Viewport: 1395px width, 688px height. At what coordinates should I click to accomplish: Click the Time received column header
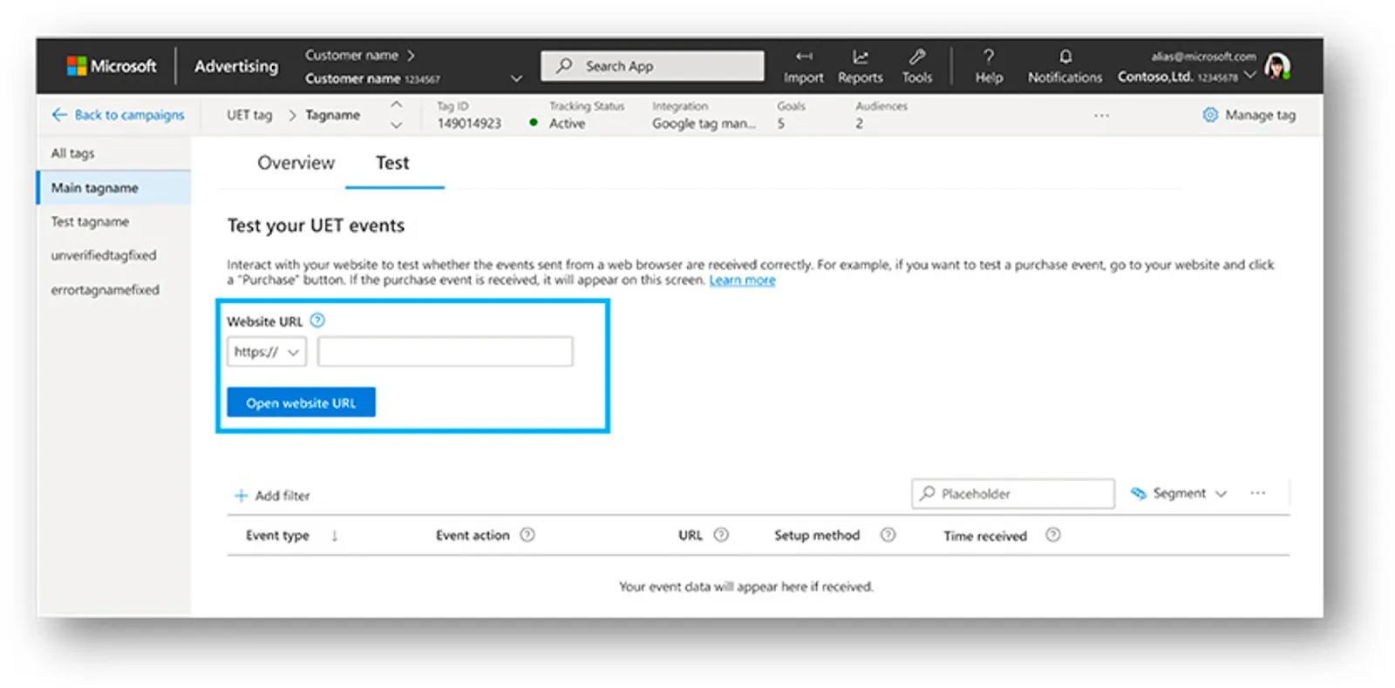(985, 536)
